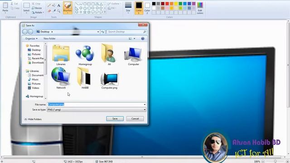The width and height of the screenshot is (290, 163).
Task: Open Save As help icon
Action: click(143, 38)
